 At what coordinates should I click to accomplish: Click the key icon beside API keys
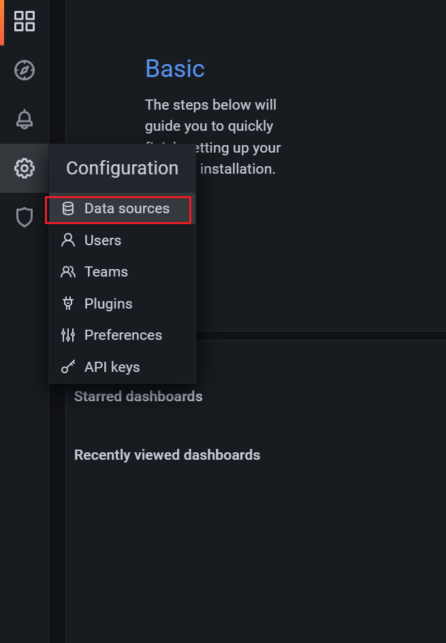coord(68,367)
